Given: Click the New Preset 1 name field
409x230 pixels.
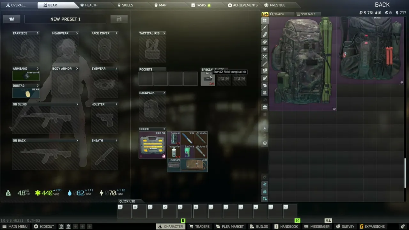Looking at the screenshot, I should pos(65,19).
